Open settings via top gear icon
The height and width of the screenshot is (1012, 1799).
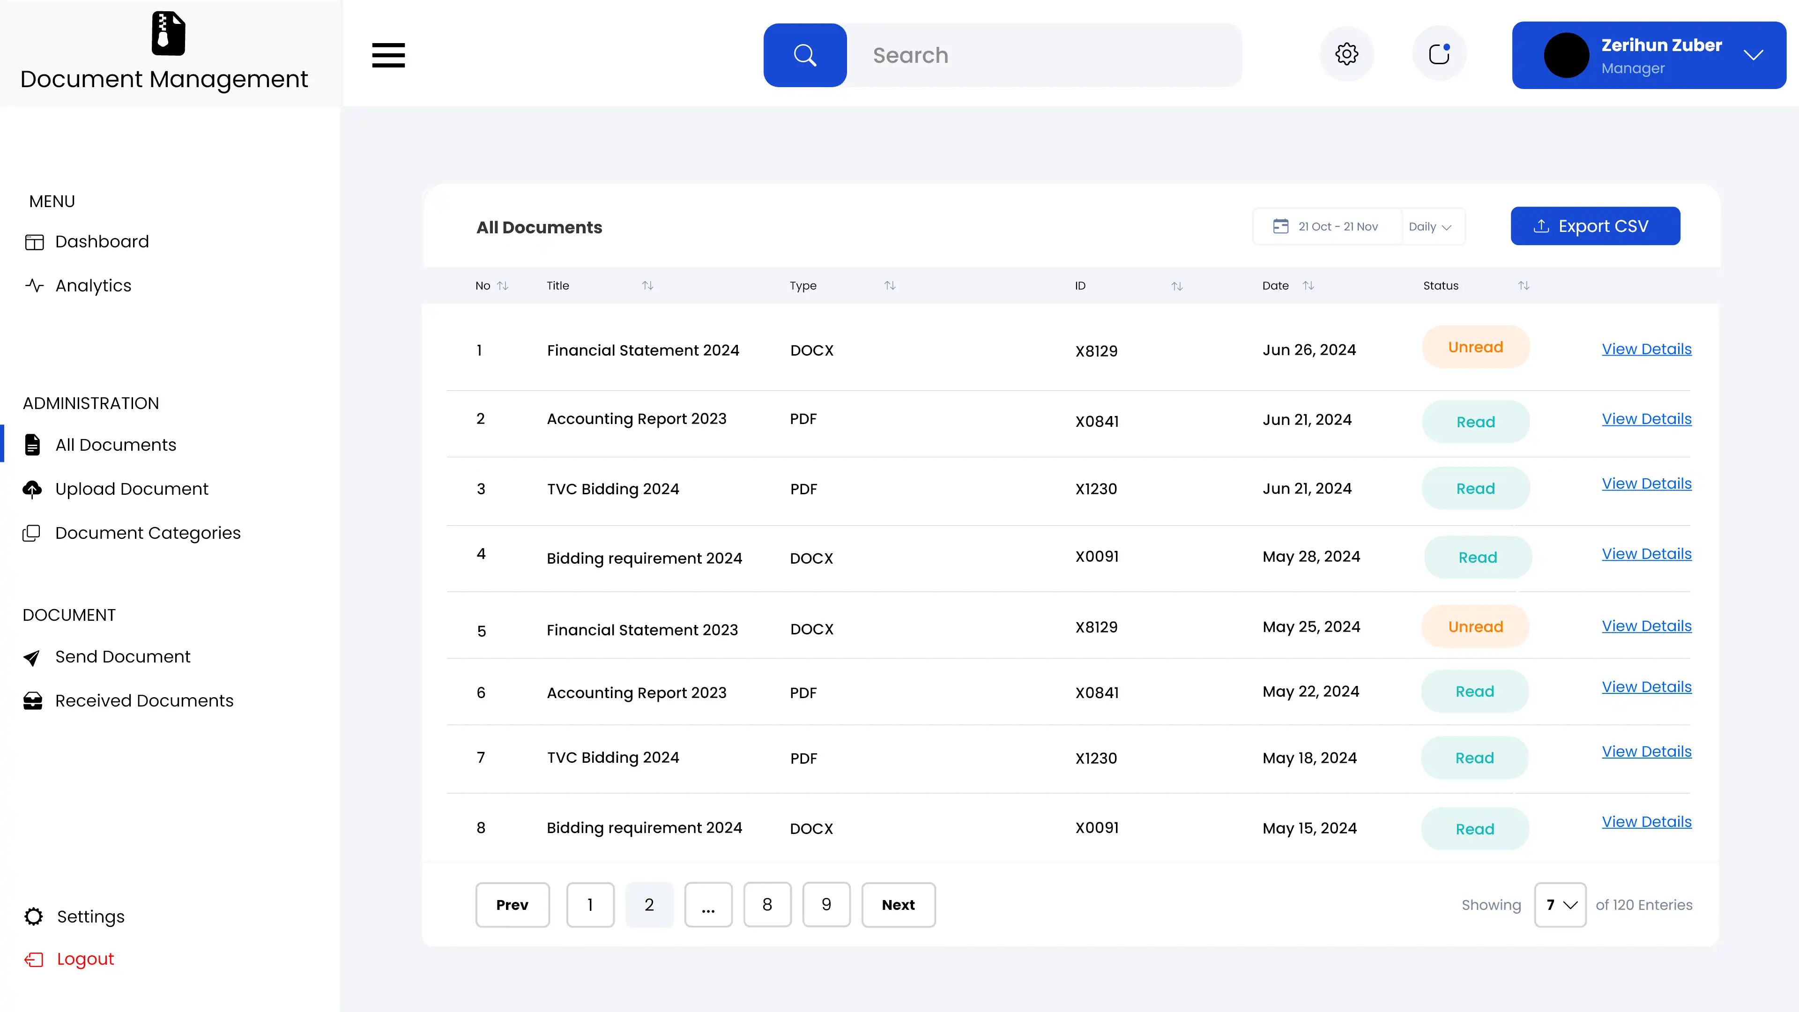click(x=1346, y=54)
